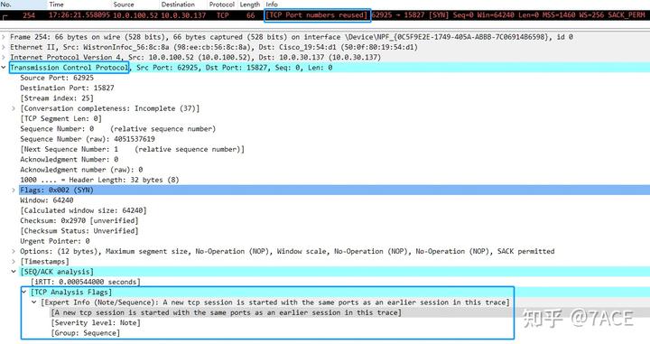Select '[Next Sequence Number: 1' field
650x344 pixels.
132,149
